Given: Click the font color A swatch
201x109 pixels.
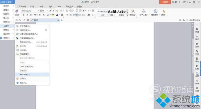Looking at the screenshot, I should [57, 15].
